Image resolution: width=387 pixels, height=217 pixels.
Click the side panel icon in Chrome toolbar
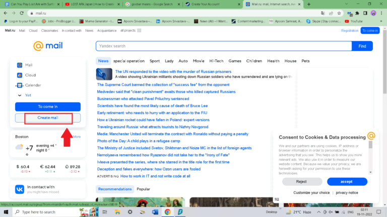pos(365,13)
